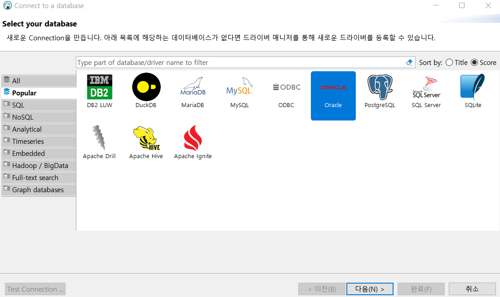Sort databases by Title
Viewport: 500px width, 297px height.
click(x=456, y=62)
